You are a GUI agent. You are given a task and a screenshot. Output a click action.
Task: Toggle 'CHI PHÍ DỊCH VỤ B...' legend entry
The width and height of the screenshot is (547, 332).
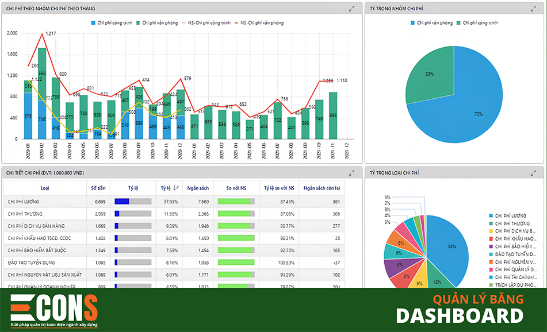click(x=512, y=231)
